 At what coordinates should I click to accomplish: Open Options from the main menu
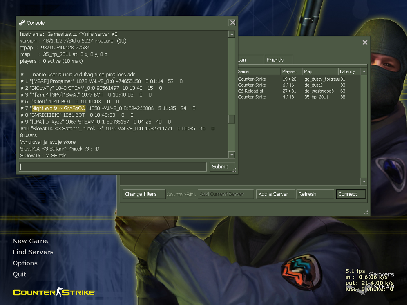click(25, 263)
